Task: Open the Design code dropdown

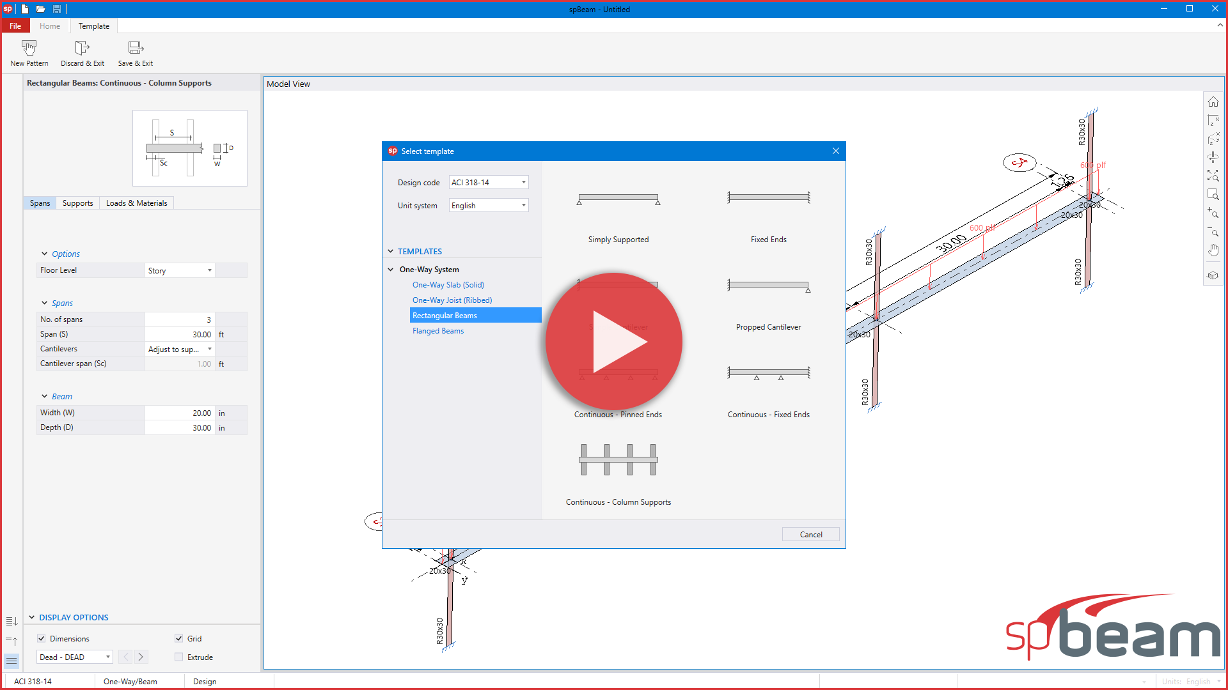Action: (x=489, y=182)
